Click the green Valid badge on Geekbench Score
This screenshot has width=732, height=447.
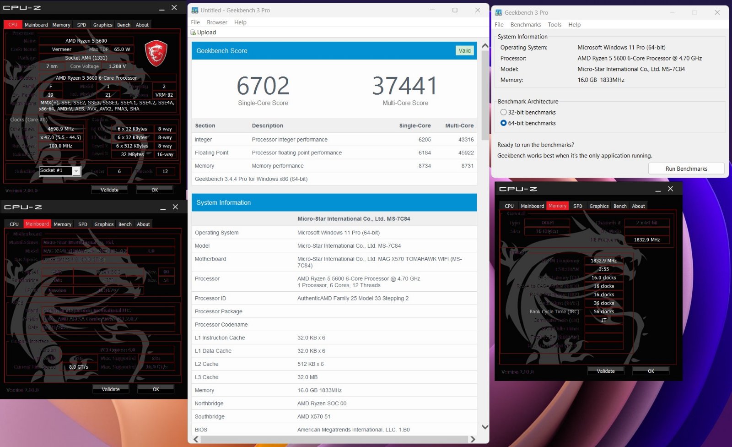tap(464, 51)
